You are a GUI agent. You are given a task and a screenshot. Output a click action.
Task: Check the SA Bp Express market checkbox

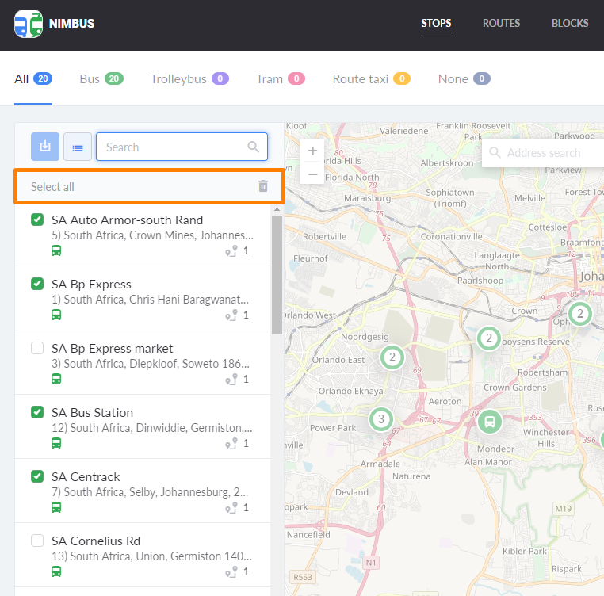37,348
